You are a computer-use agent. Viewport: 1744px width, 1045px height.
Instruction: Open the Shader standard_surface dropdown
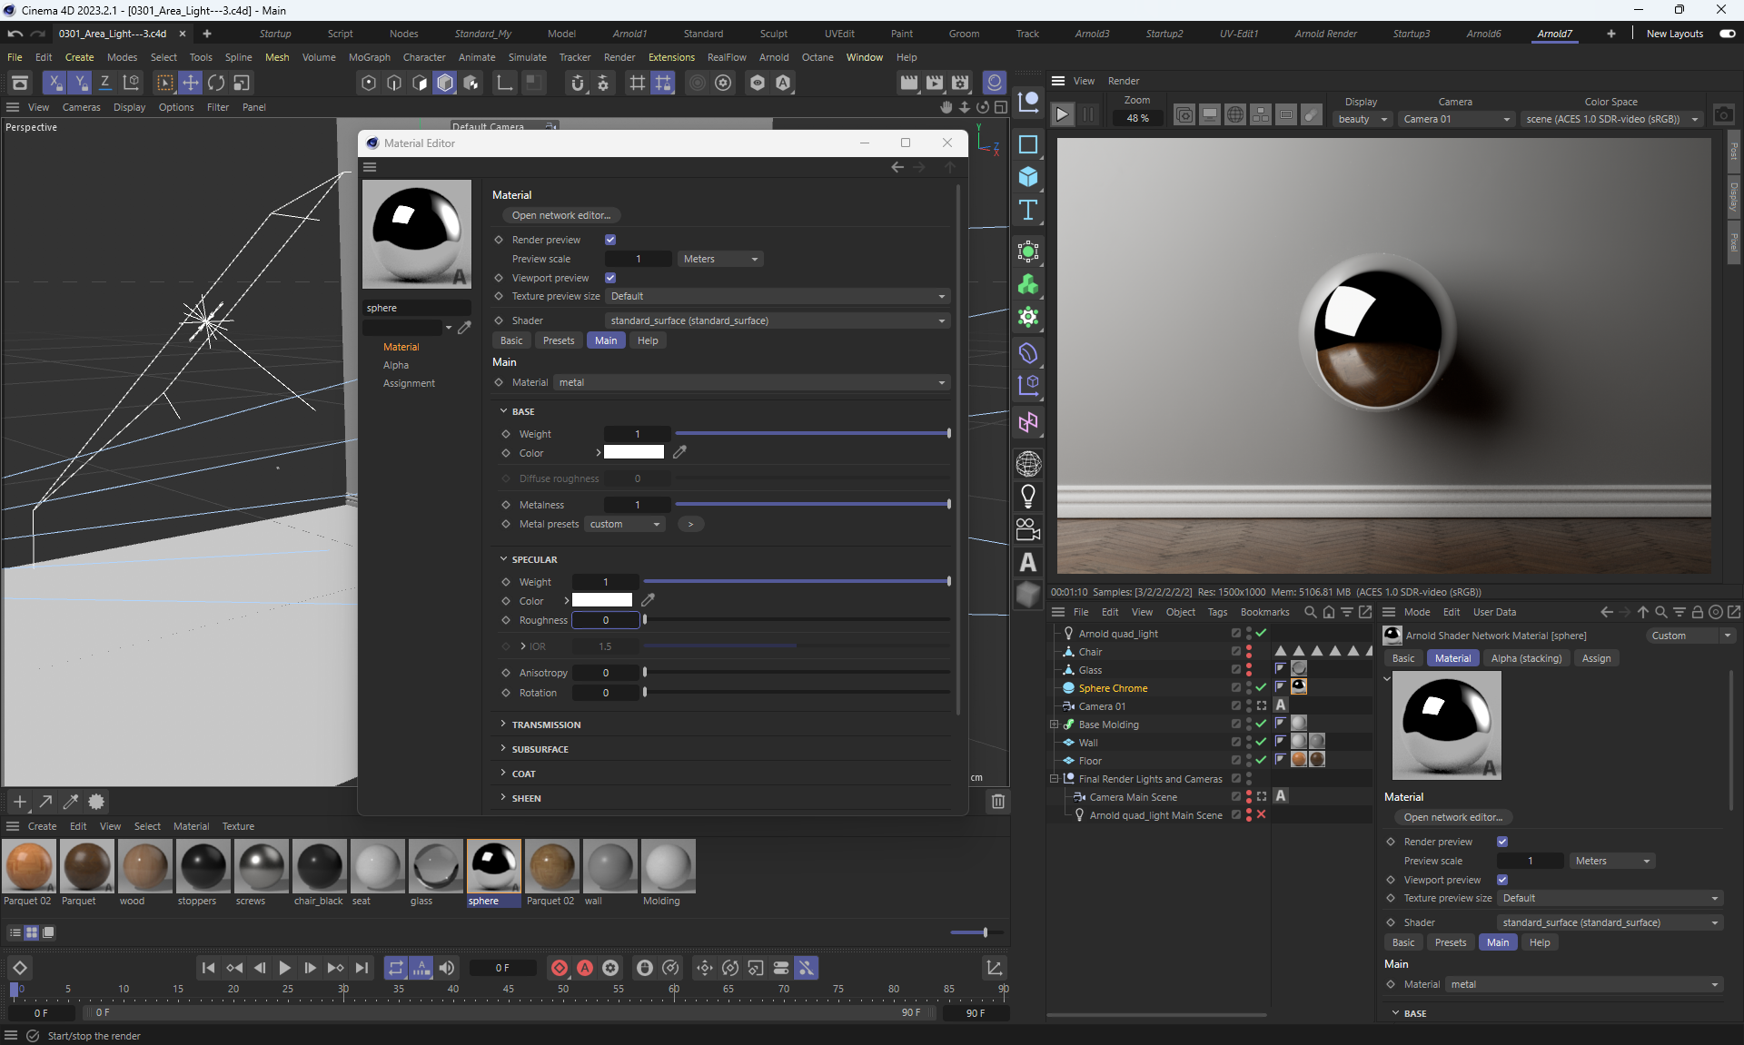(778, 320)
